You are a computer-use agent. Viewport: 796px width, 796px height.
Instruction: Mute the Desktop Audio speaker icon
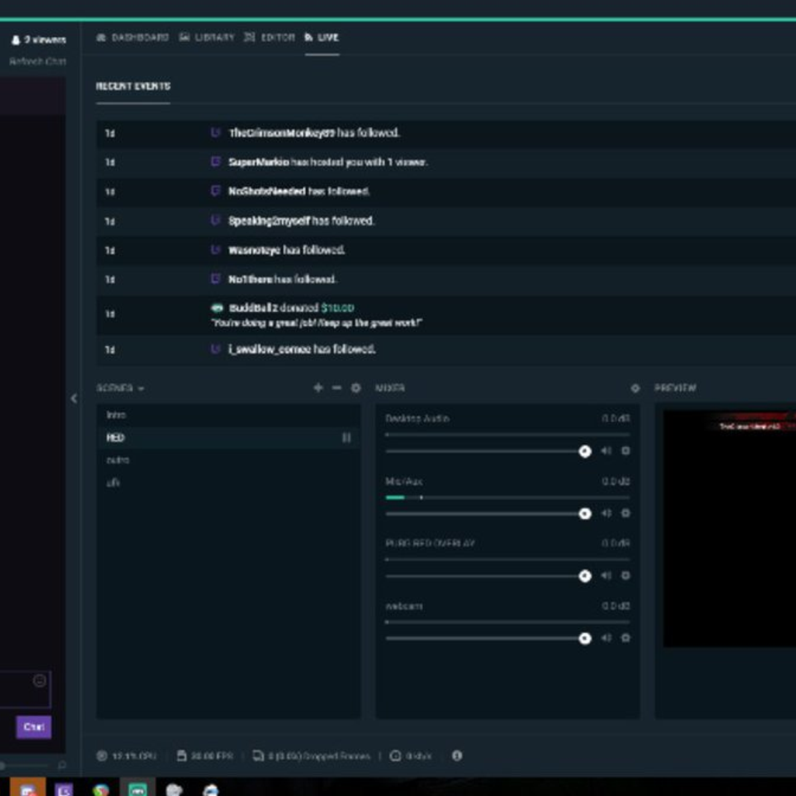pos(604,451)
